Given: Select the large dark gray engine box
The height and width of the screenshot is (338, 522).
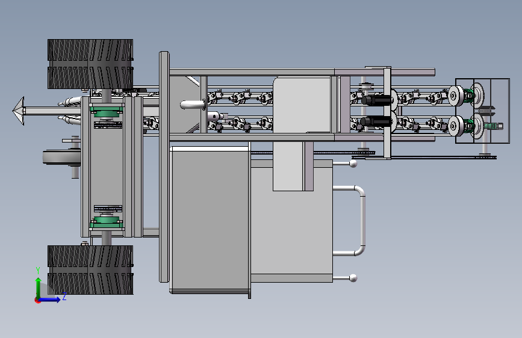Looking at the screenshot, I should 210,221.
